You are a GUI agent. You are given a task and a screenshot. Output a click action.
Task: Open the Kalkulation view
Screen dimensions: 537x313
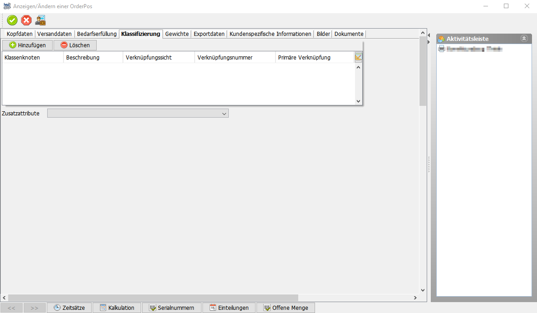coord(117,308)
